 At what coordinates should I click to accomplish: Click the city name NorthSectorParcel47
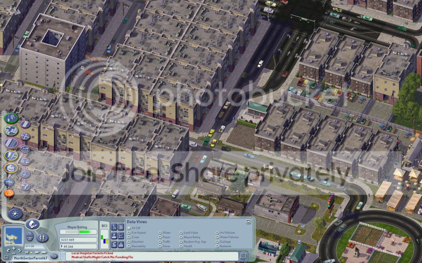(x=31, y=258)
